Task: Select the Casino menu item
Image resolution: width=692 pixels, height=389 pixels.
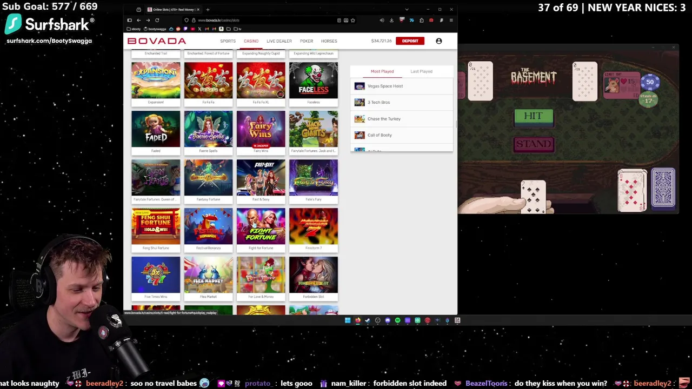Action: [251, 41]
